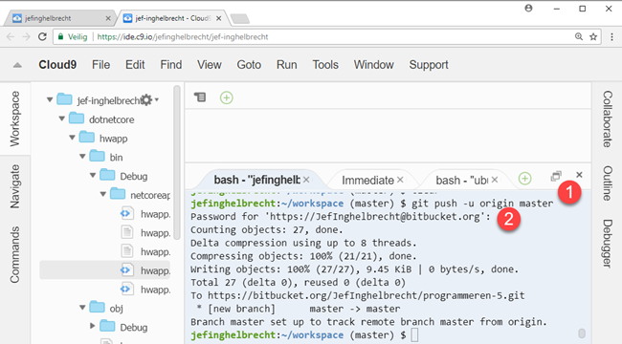Go forward in browser history

pos(26,37)
